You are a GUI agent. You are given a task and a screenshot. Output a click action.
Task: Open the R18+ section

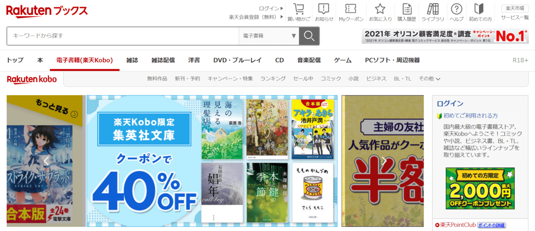pos(520,60)
